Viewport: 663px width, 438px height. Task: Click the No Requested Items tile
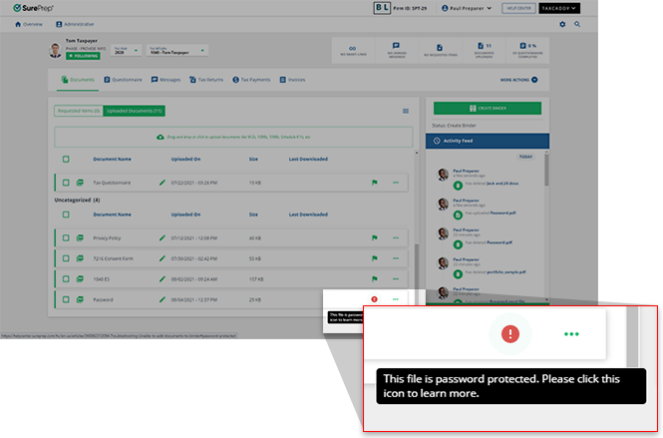click(x=440, y=50)
